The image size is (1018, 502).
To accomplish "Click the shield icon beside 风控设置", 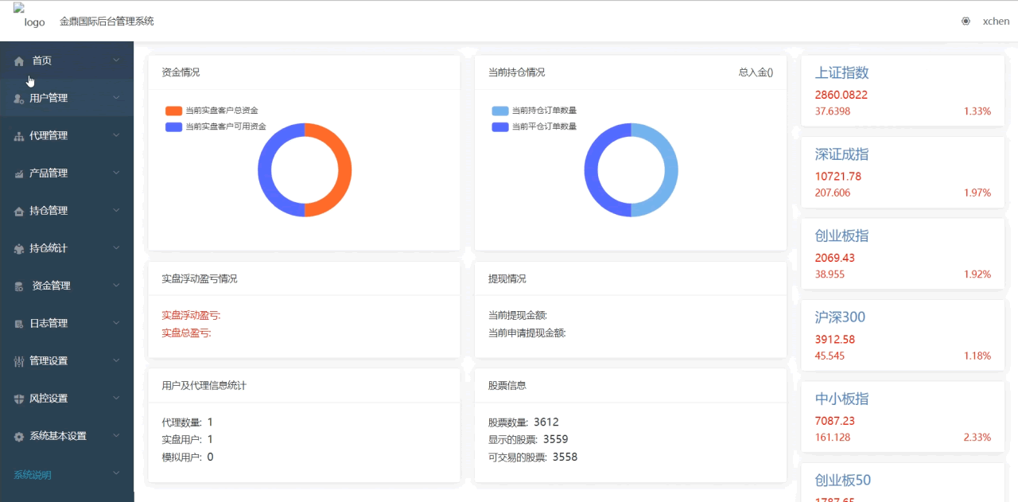I will pos(19,399).
